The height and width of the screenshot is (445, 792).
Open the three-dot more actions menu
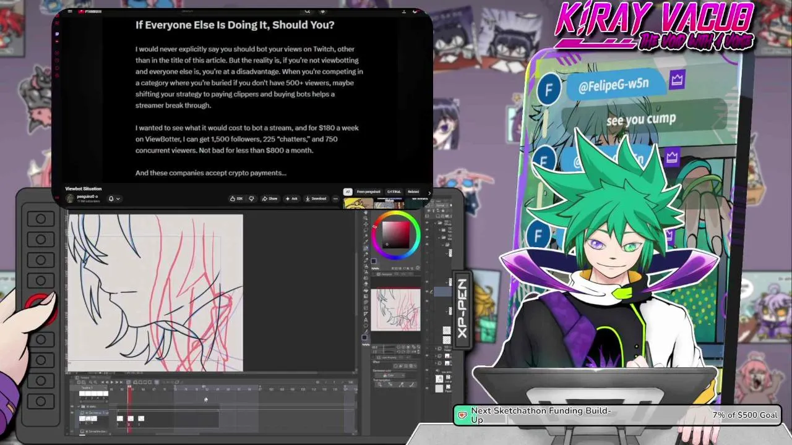point(335,198)
